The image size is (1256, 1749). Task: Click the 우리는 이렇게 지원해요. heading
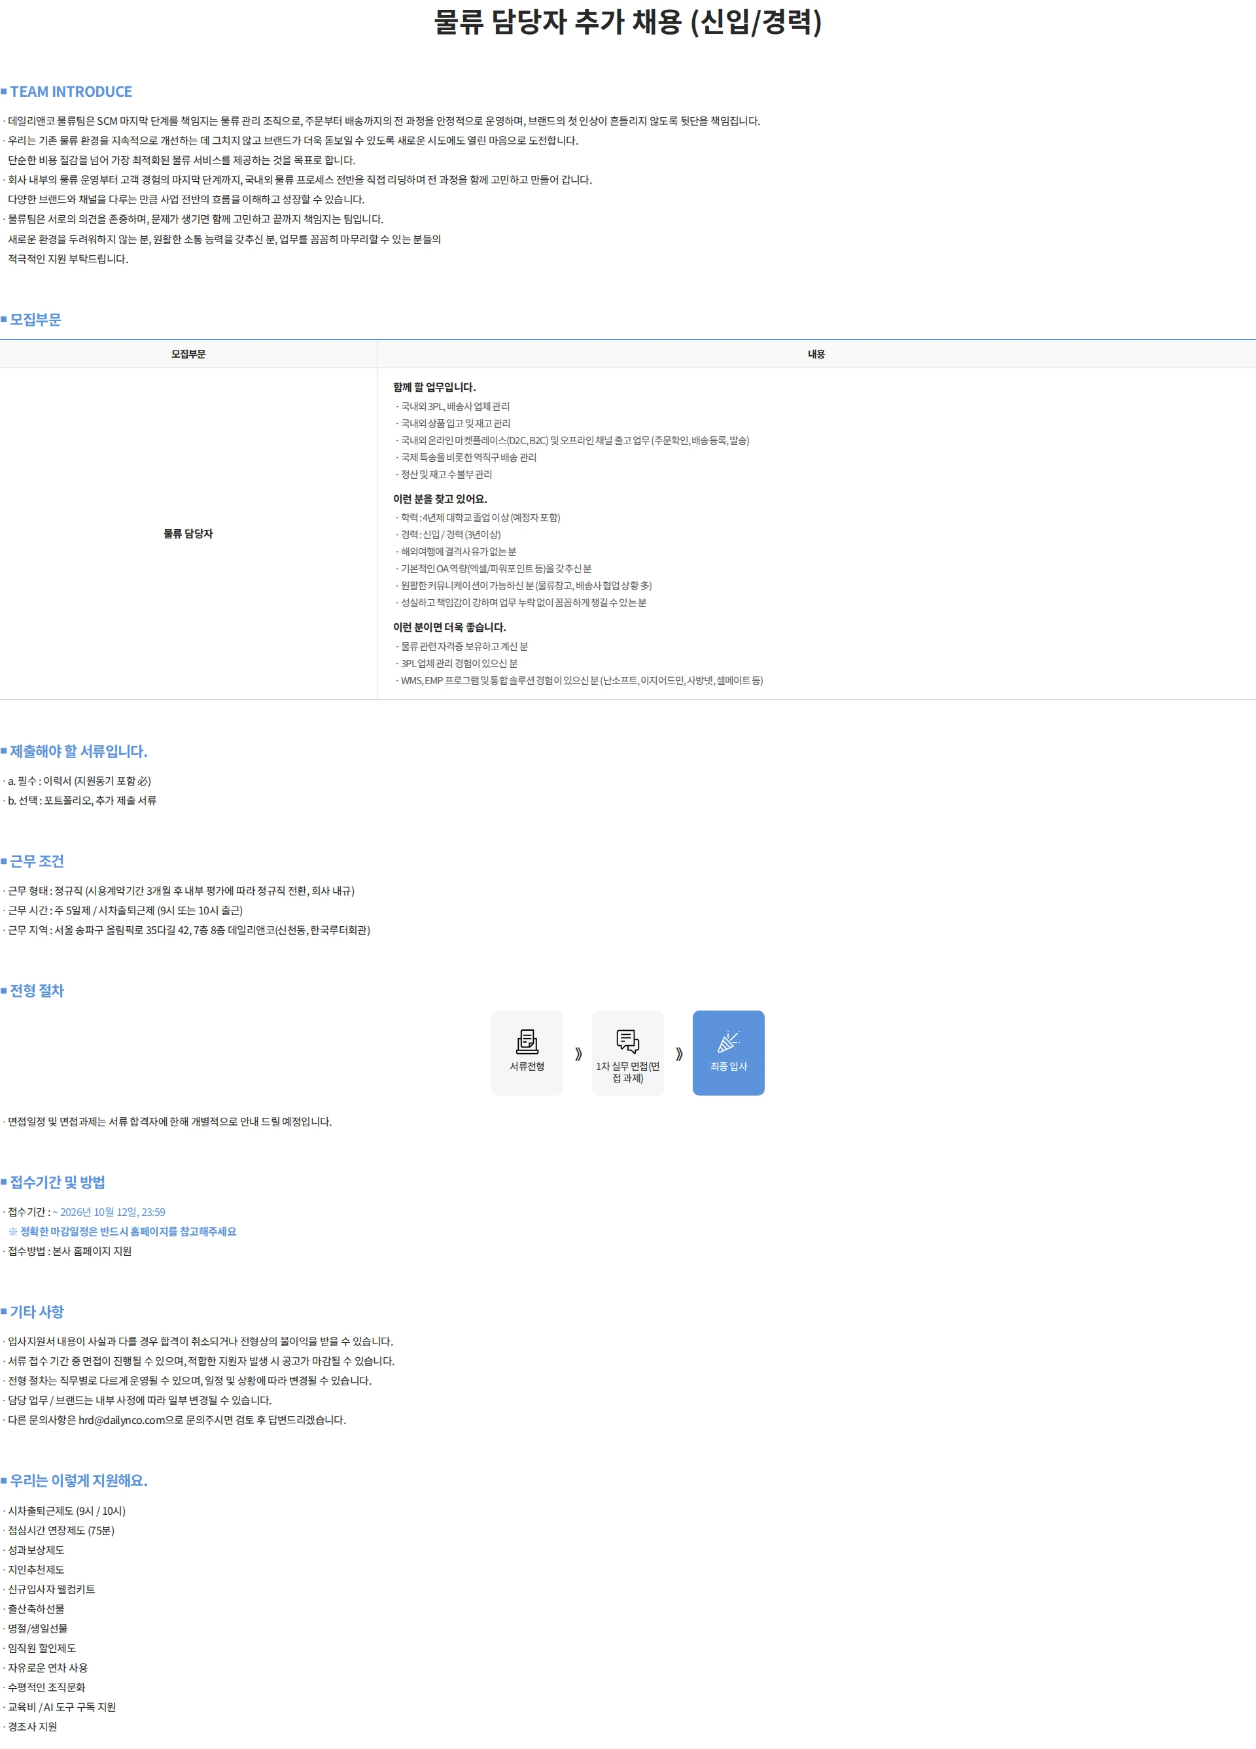click(78, 1481)
